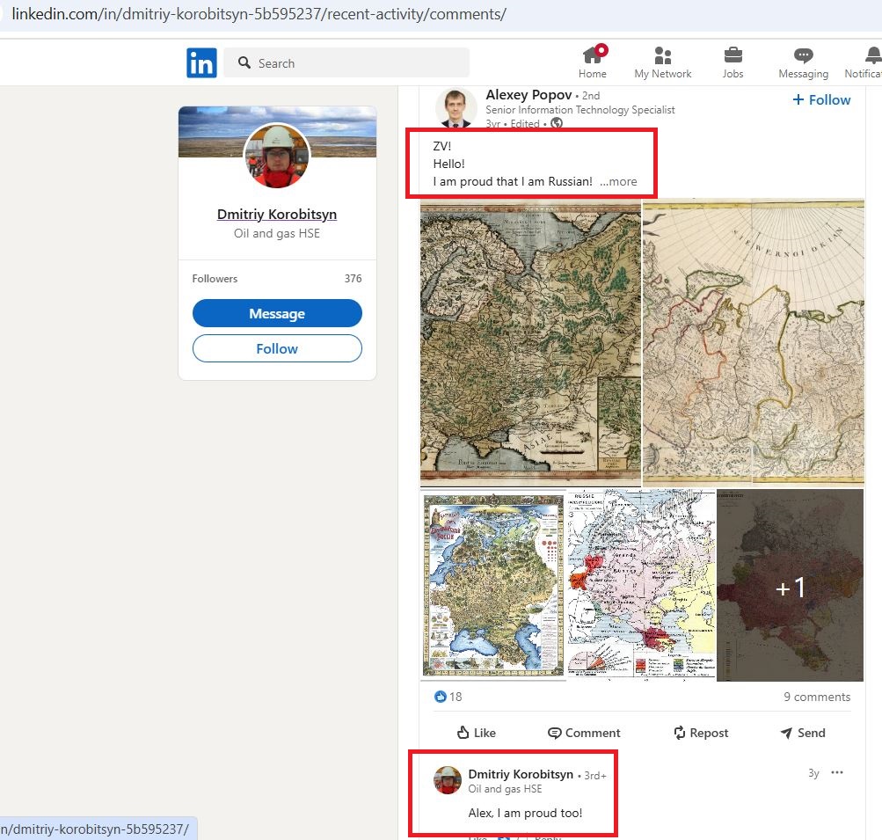
Task: Open the colorful illustrated map thumbnail
Action: click(493, 585)
